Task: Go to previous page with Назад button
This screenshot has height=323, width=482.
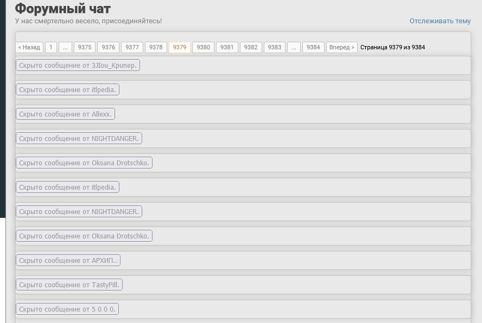Action: (29, 47)
